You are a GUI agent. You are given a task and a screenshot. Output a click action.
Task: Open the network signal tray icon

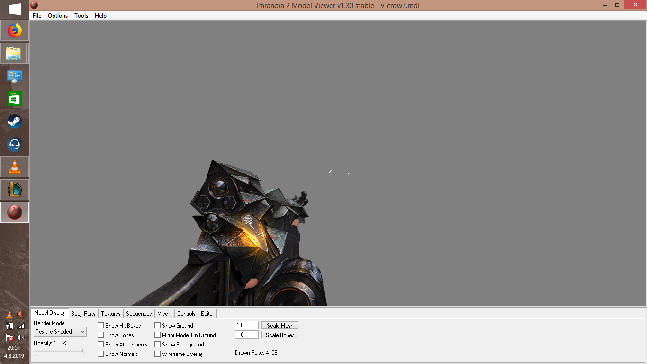[20, 326]
